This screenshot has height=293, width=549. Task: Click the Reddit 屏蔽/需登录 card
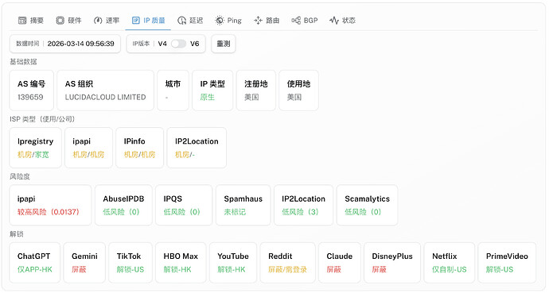coord(287,263)
